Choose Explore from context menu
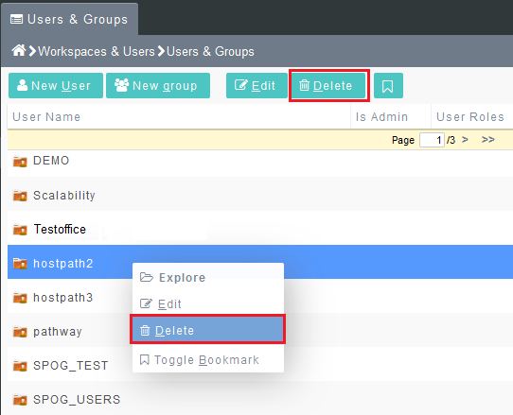Screen dimensions: 513x415 [x=208, y=277]
